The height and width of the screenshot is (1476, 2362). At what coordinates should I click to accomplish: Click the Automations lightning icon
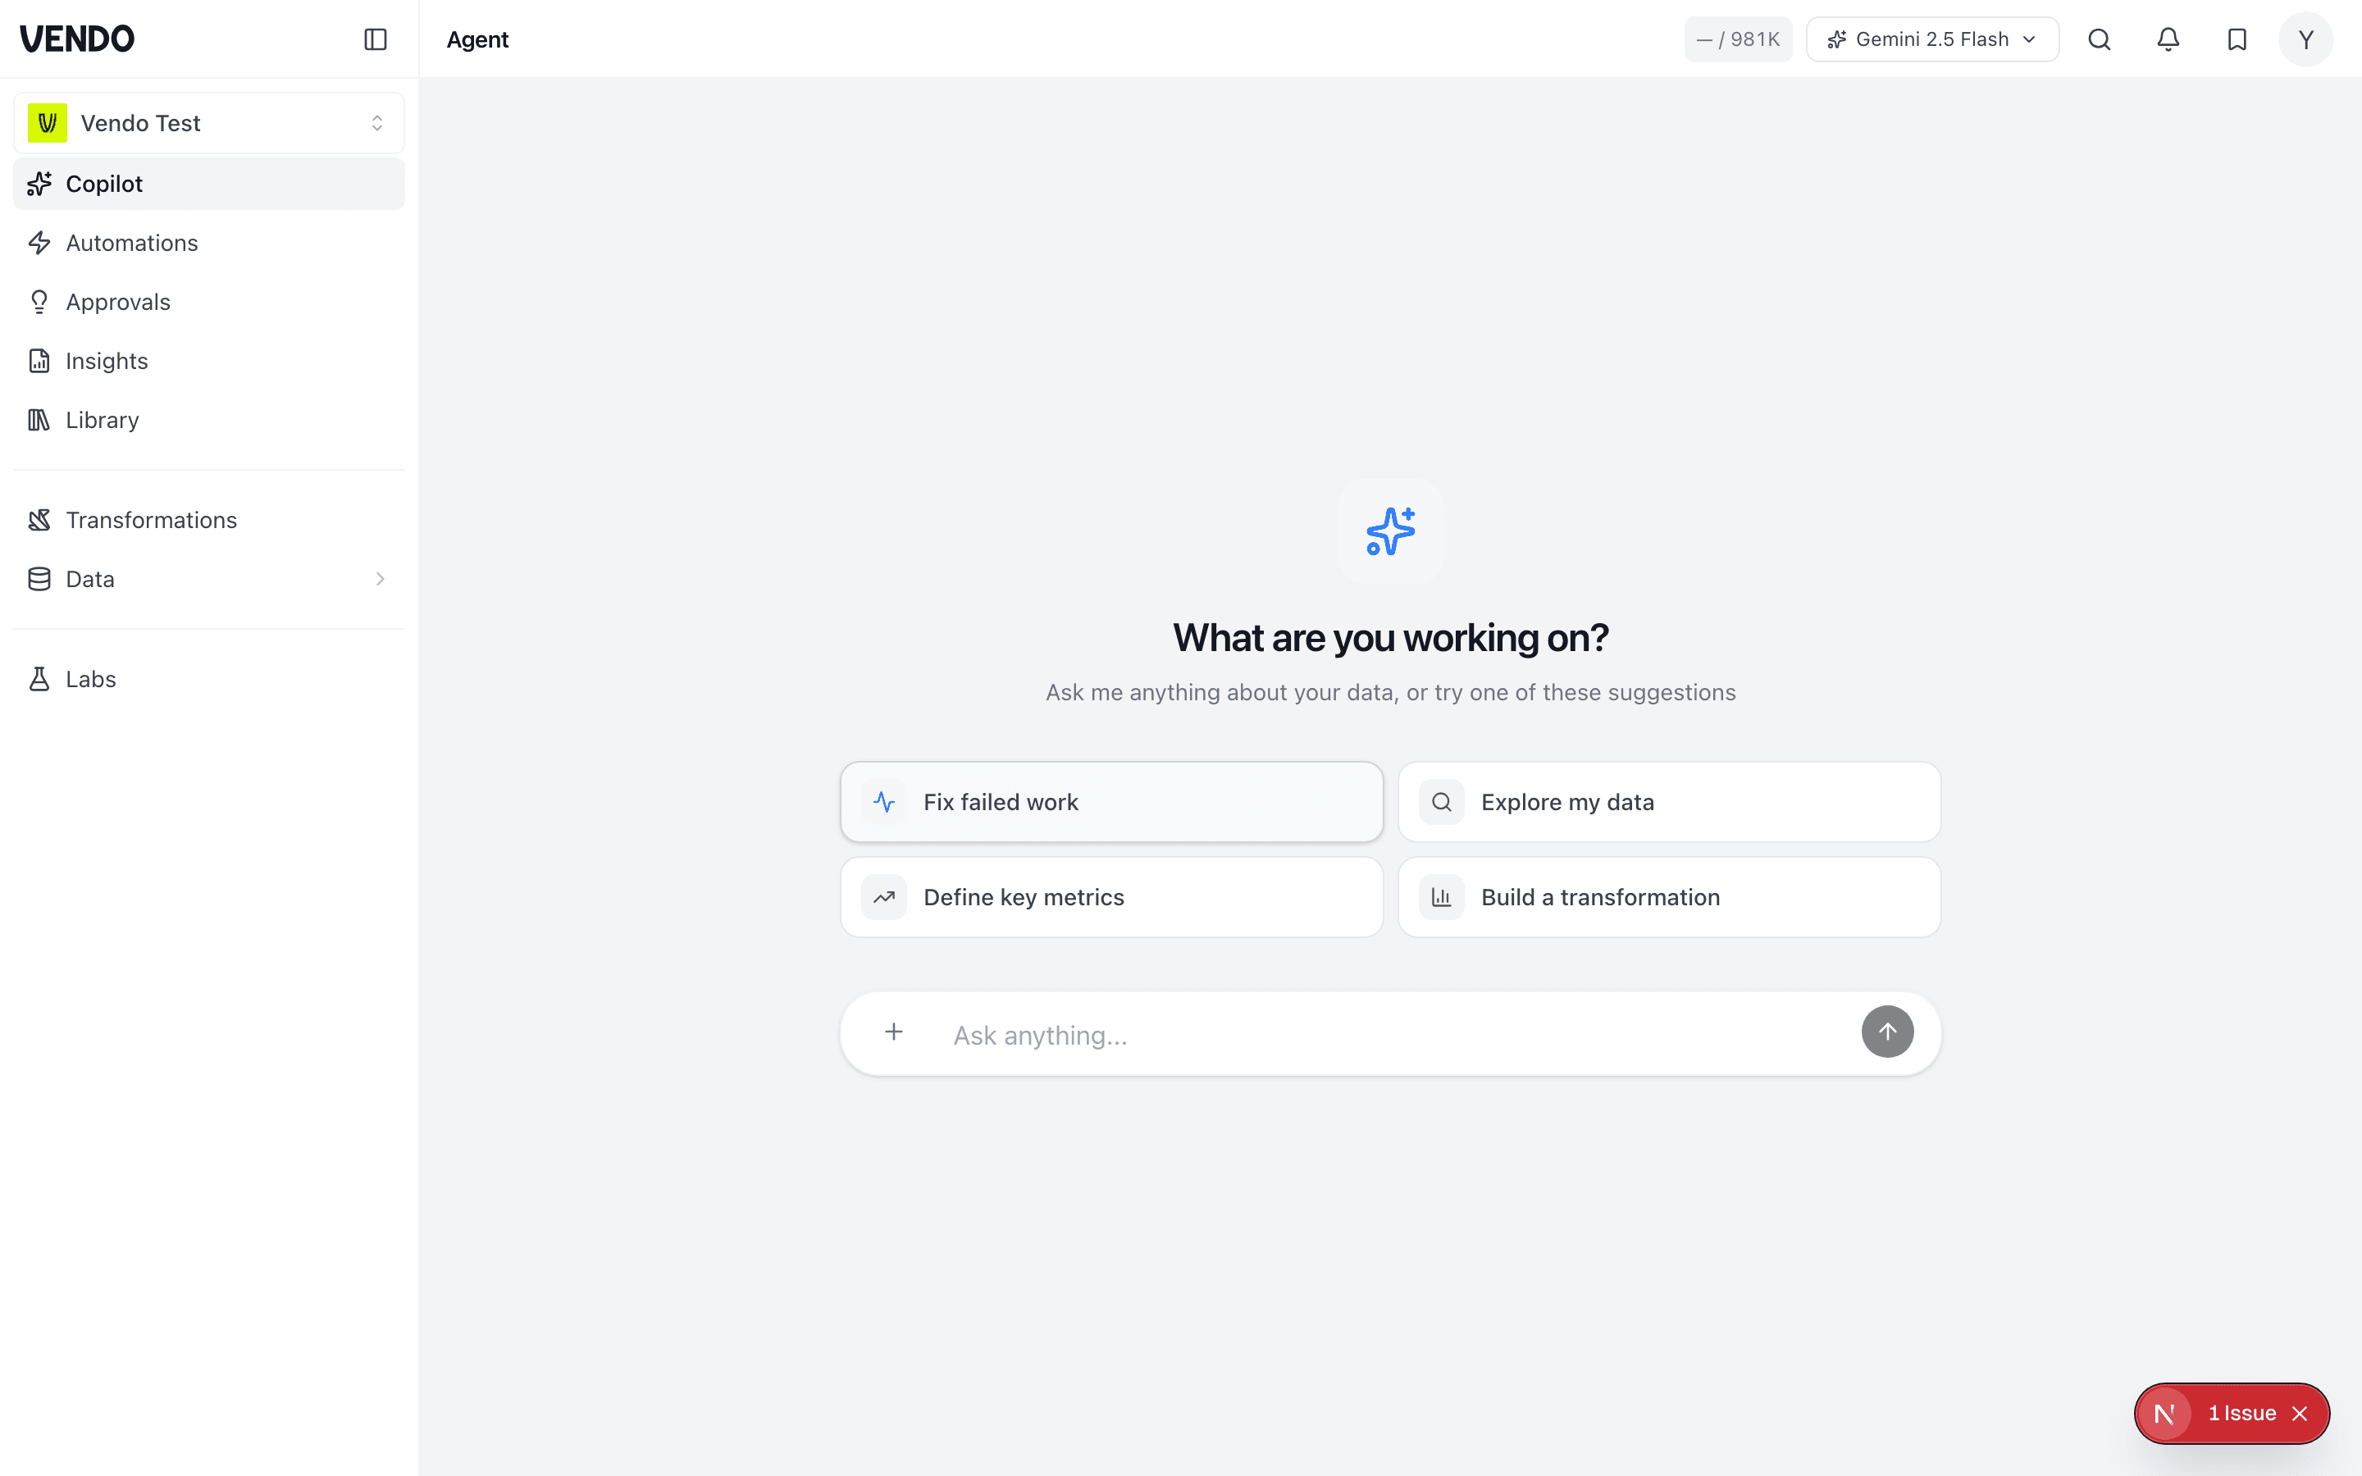click(39, 243)
